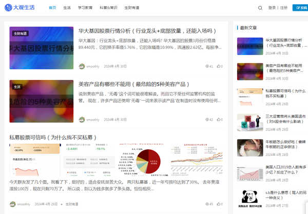
Task: Click the 最新文章 sidebar heading
Action: pos(248,28)
